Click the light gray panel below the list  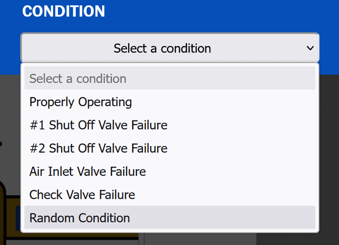[x=201, y=239]
